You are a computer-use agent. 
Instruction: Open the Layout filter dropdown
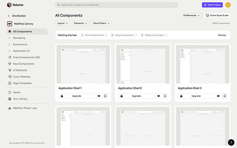[x=63, y=23]
